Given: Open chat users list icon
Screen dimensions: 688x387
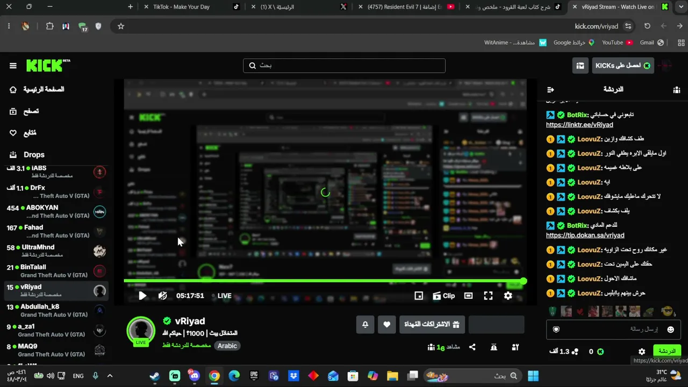Looking at the screenshot, I should click(x=676, y=90).
